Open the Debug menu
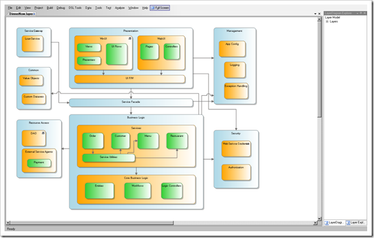 (61, 8)
